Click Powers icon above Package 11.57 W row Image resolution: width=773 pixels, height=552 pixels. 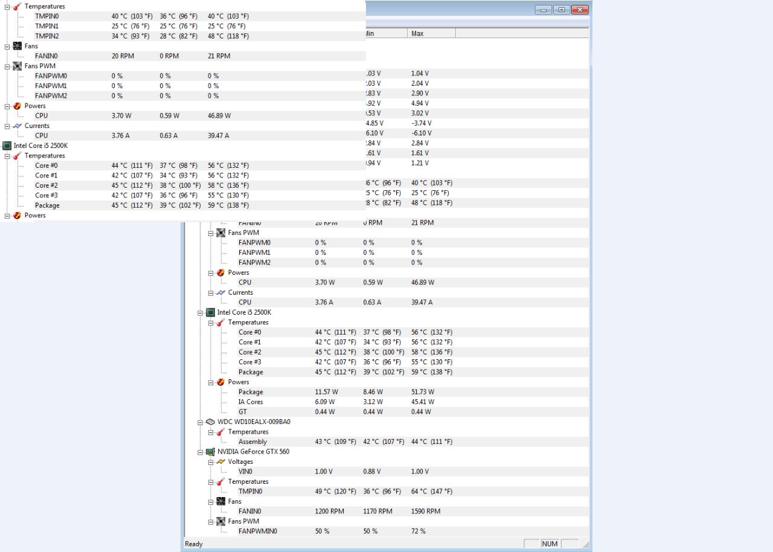220,382
